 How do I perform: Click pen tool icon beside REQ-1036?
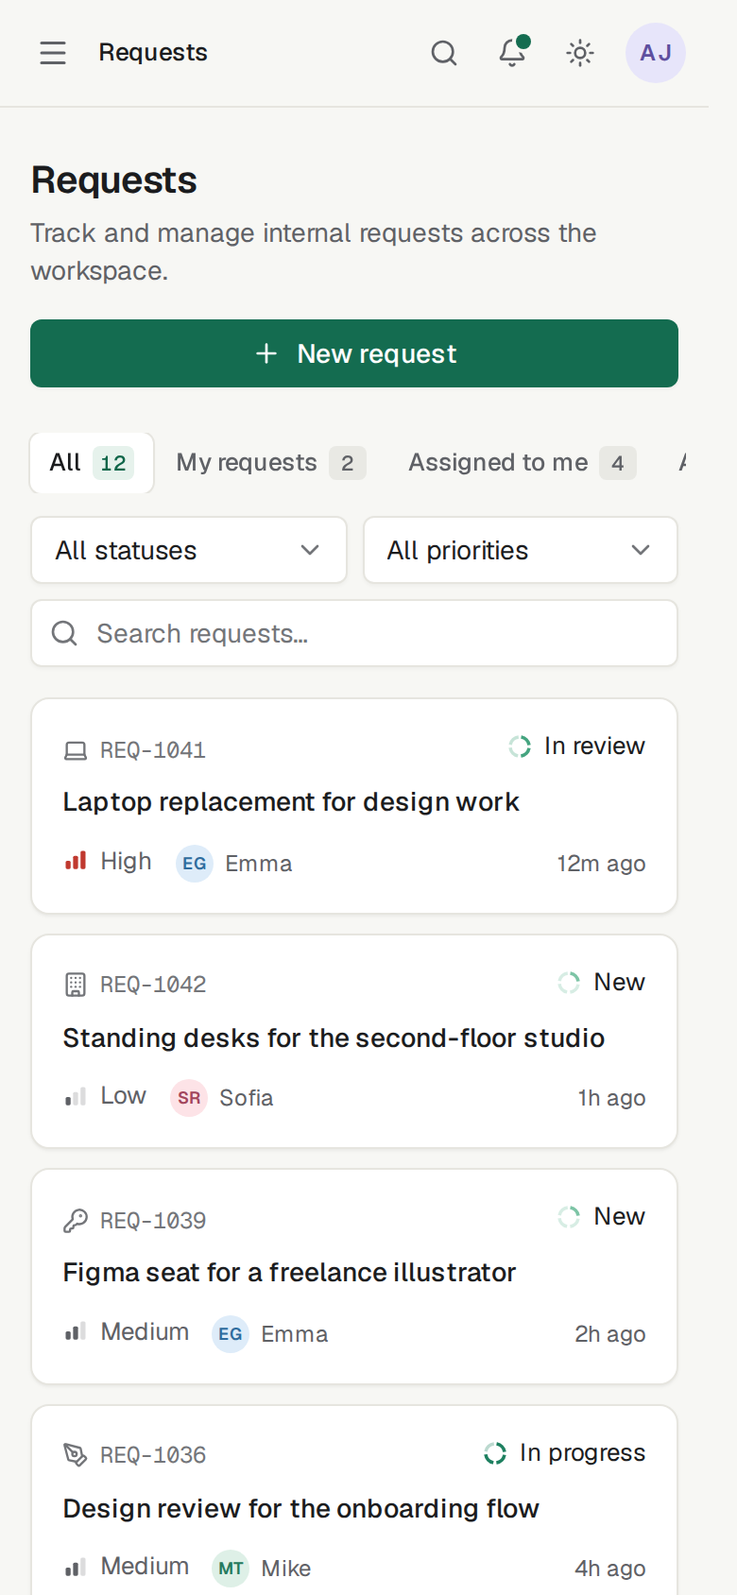(76, 1455)
